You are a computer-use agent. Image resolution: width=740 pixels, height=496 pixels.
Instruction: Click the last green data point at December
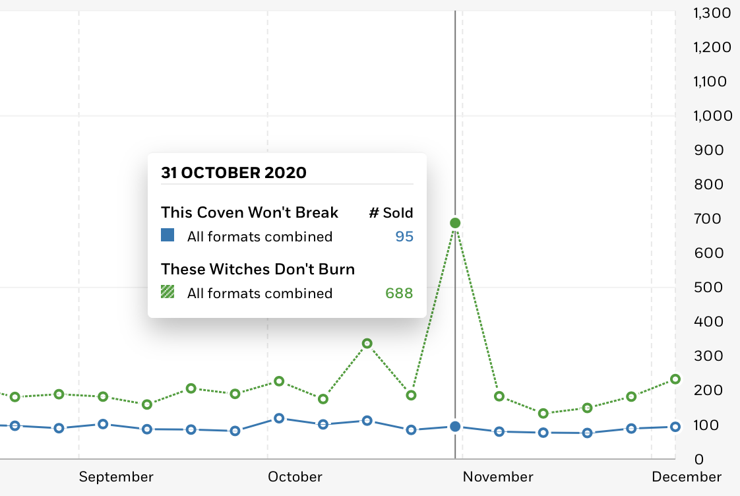pyautogui.click(x=675, y=379)
